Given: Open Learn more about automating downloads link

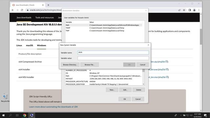Looking at the screenshot, I should (53, 107).
